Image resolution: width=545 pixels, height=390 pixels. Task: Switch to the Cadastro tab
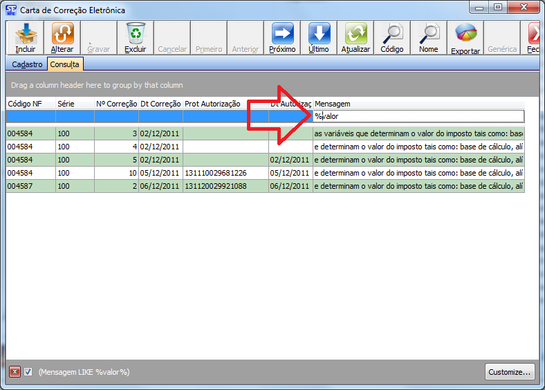pyautogui.click(x=28, y=64)
